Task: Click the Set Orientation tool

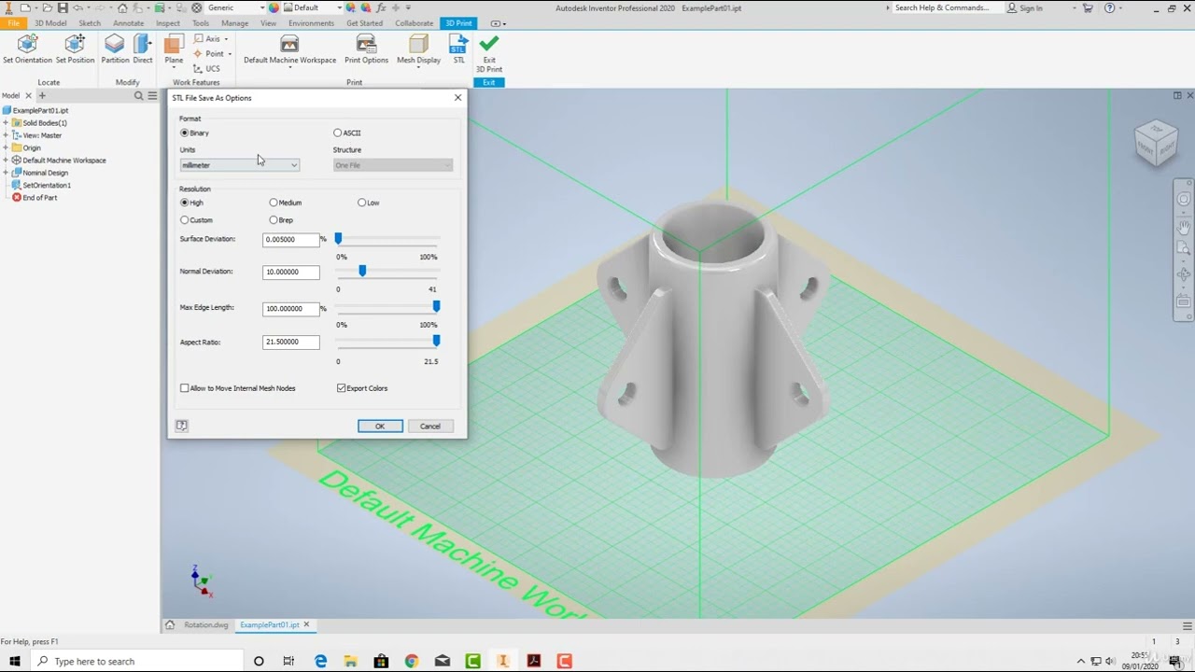Action: 27,49
